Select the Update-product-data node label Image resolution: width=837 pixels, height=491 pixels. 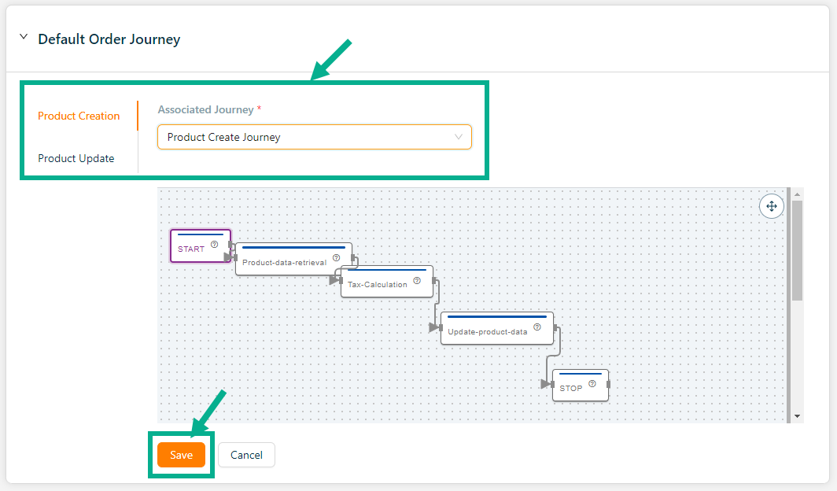[x=487, y=332]
